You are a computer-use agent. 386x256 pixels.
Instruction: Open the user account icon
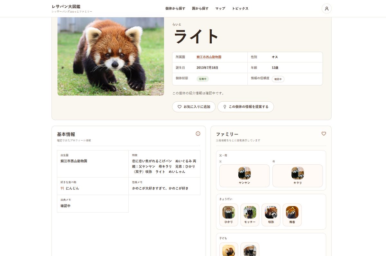[x=326, y=9]
